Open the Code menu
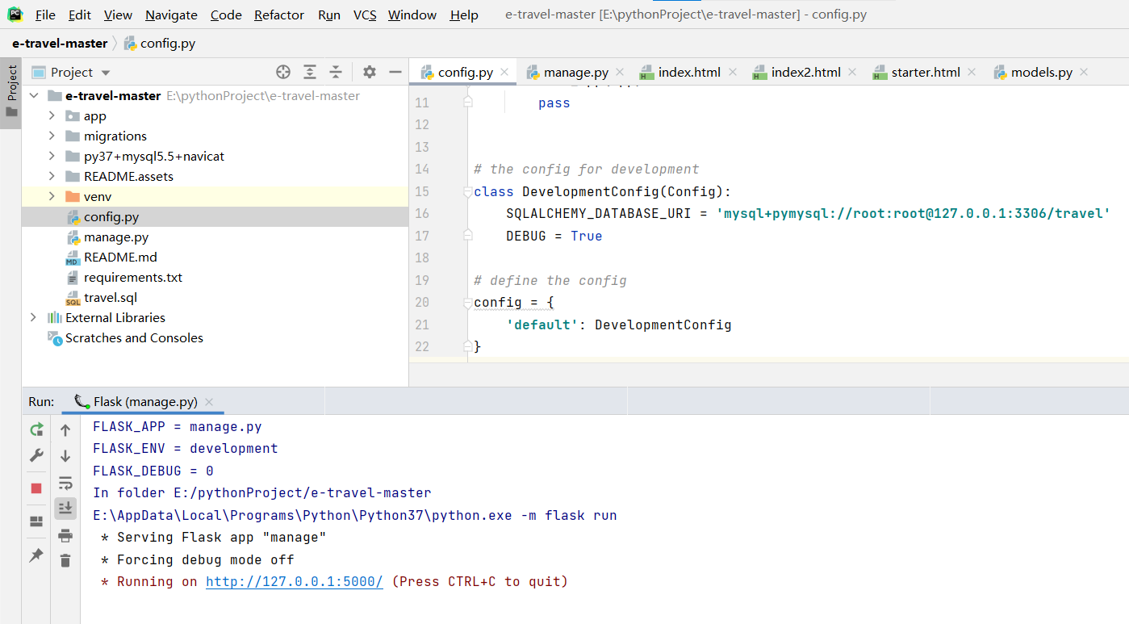Viewport: 1129px width, 624px height. [x=226, y=15]
